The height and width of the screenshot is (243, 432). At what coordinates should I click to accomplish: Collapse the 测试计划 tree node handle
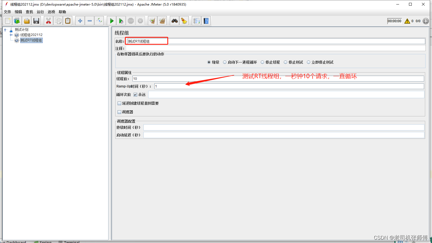(x=5, y=30)
